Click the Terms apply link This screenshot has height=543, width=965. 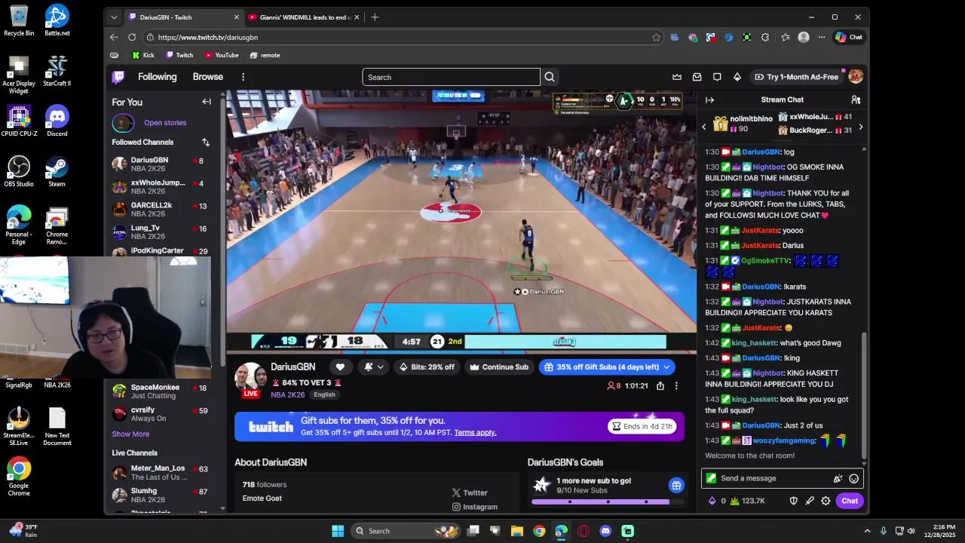click(x=475, y=433)
